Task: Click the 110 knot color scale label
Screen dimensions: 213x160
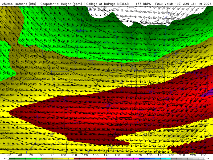Action: point(74,155)
